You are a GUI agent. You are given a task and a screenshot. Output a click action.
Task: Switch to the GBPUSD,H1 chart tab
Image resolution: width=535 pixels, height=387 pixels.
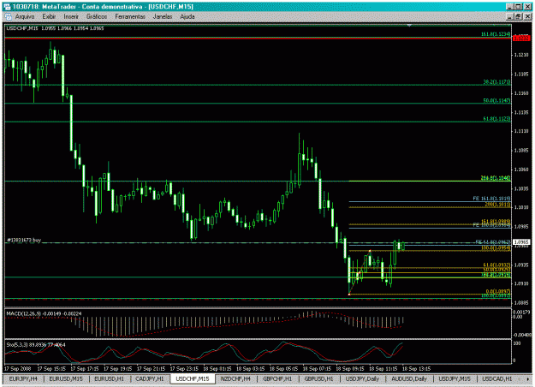318,378
